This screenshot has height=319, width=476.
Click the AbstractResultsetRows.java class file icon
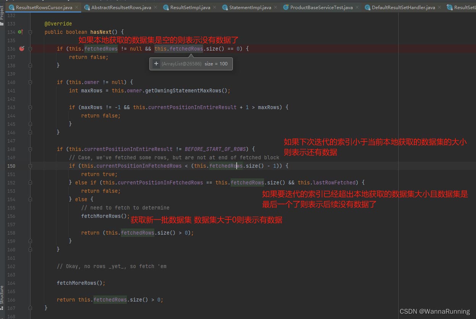[87, 7]
